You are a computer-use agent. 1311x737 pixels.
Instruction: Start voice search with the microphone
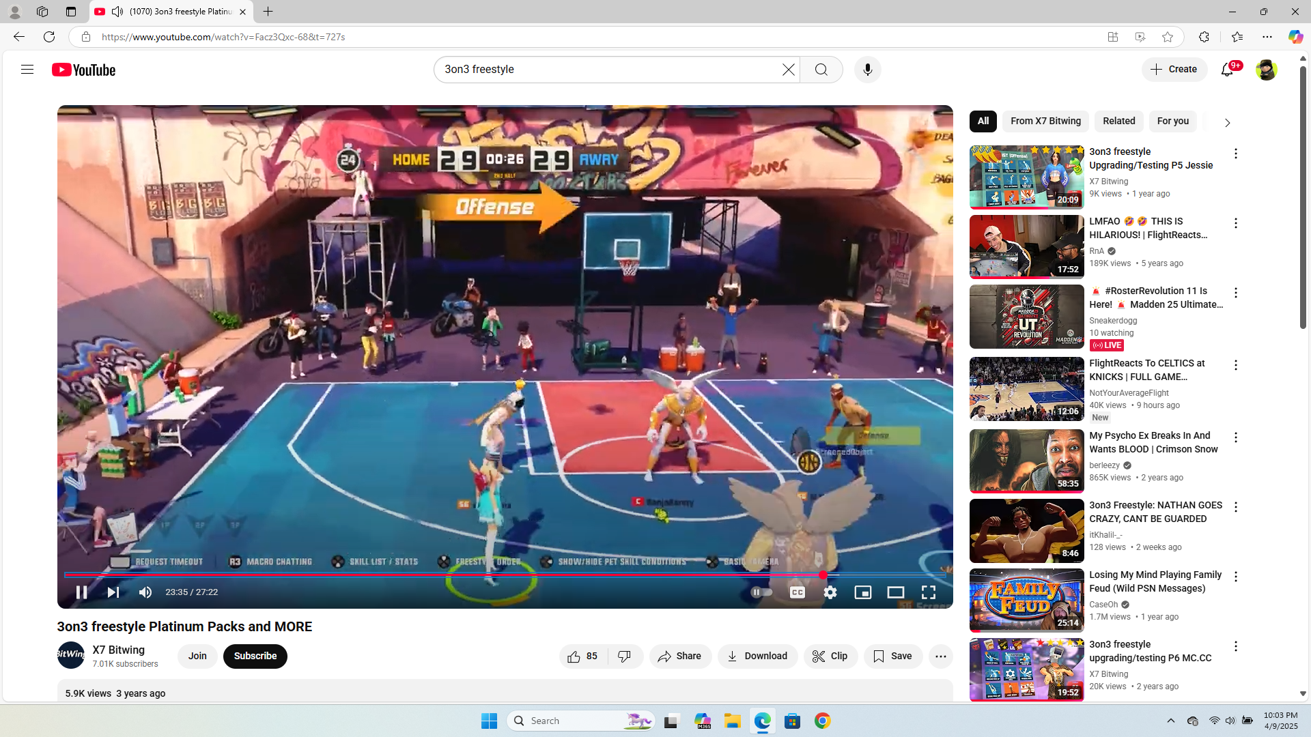868,70
